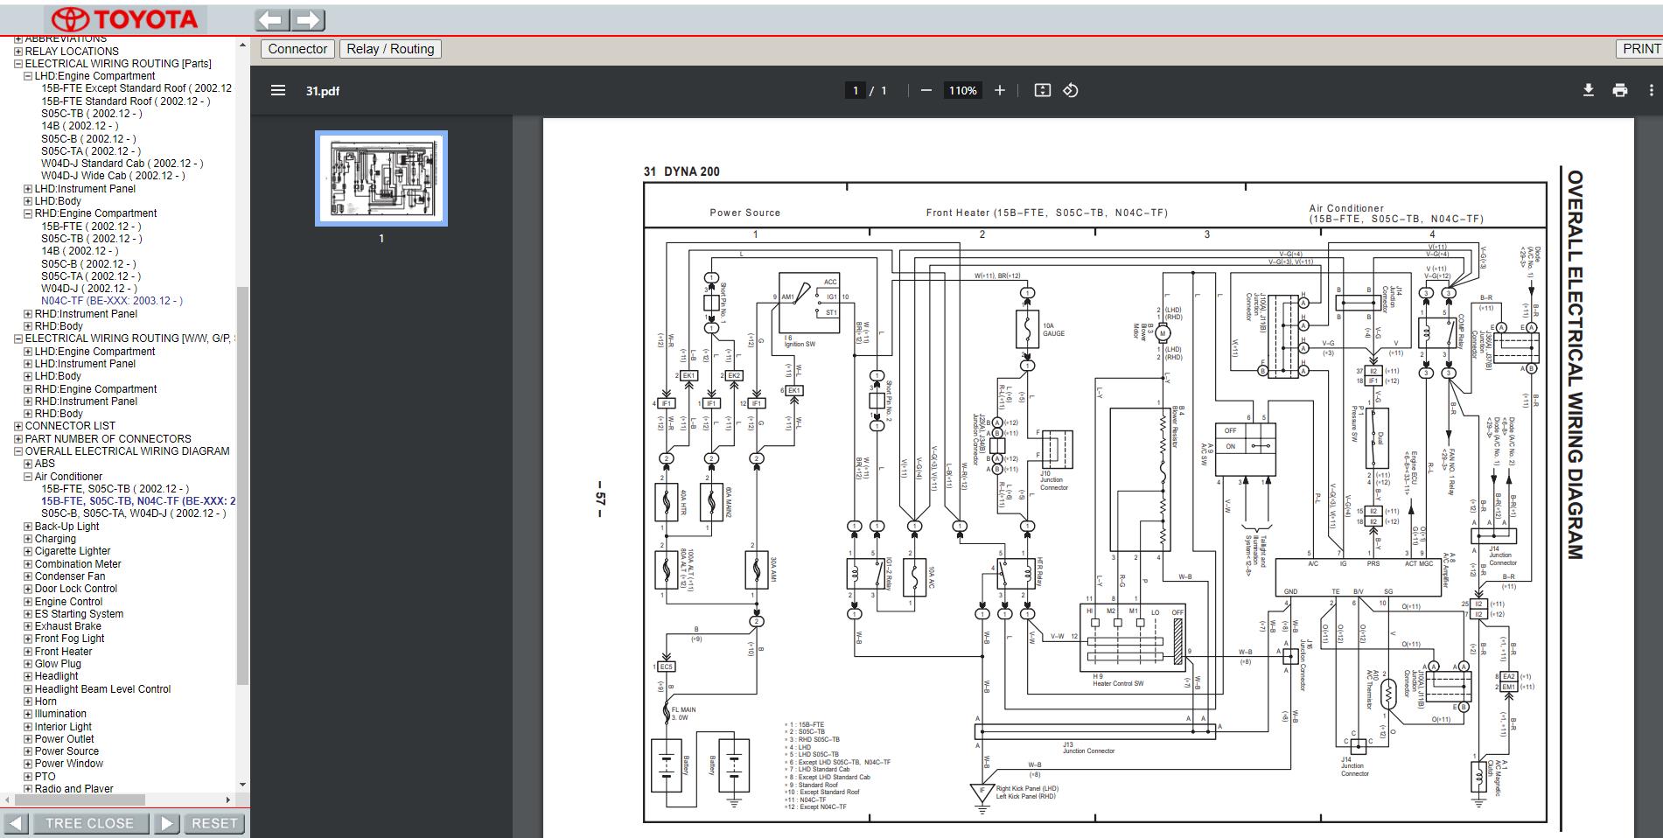Collapse LHD:Engine Compartment under Parts

(x=28, y=76)
